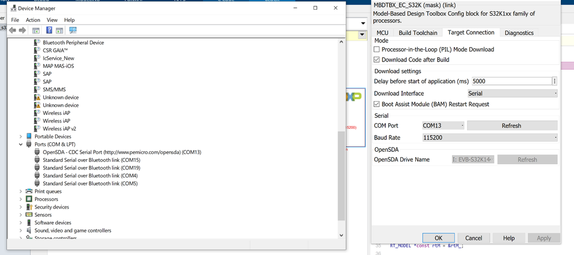Select the Bluetooth Peripheral Device icon
The height and width of the screenshot is (255, 574).
(x=37, y=42)
